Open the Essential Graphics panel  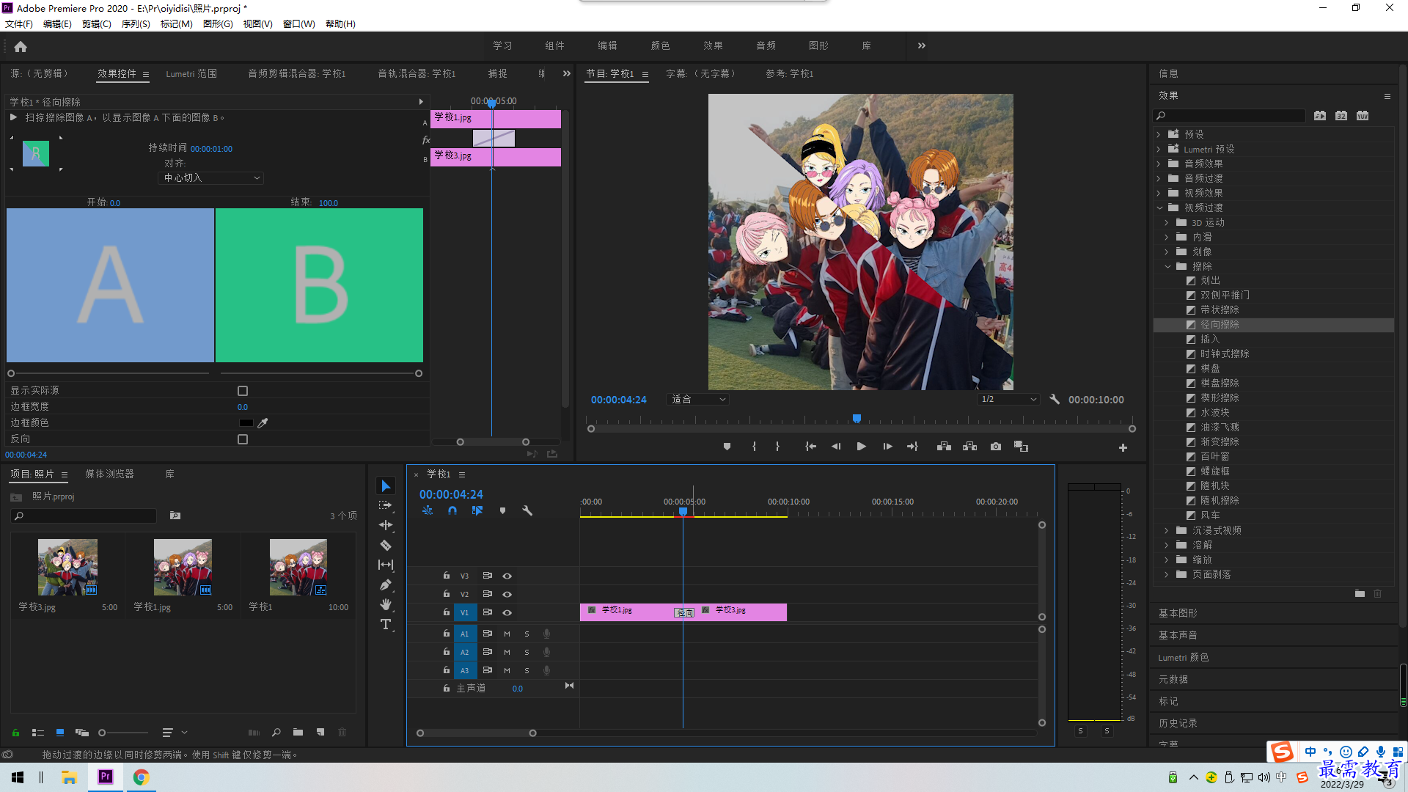[x=1178, y=613]
